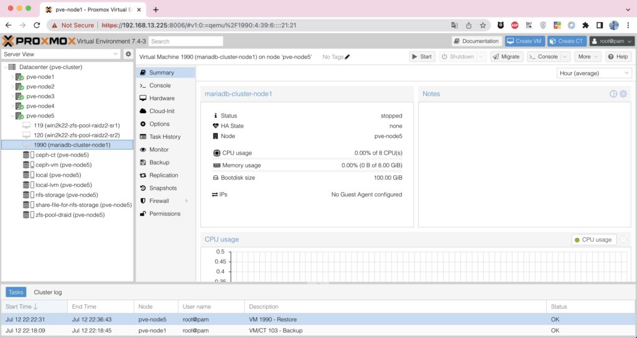Image resolution: width=637 pixels, height=338 pixels.
Task: Click the Create VM button
Action: 525,41
